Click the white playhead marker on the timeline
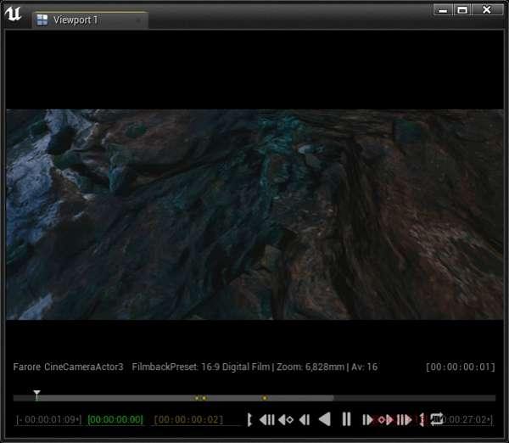509x443 pixels. [x=36, y=395]
